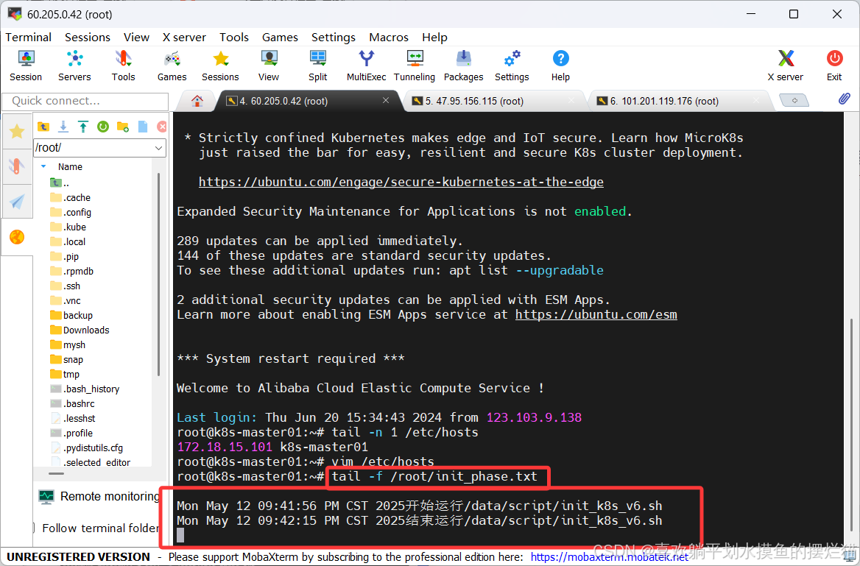This screenshot has height=566, width=860.
Task: Click the green refresh folder icon
Action: coord(102,127)
